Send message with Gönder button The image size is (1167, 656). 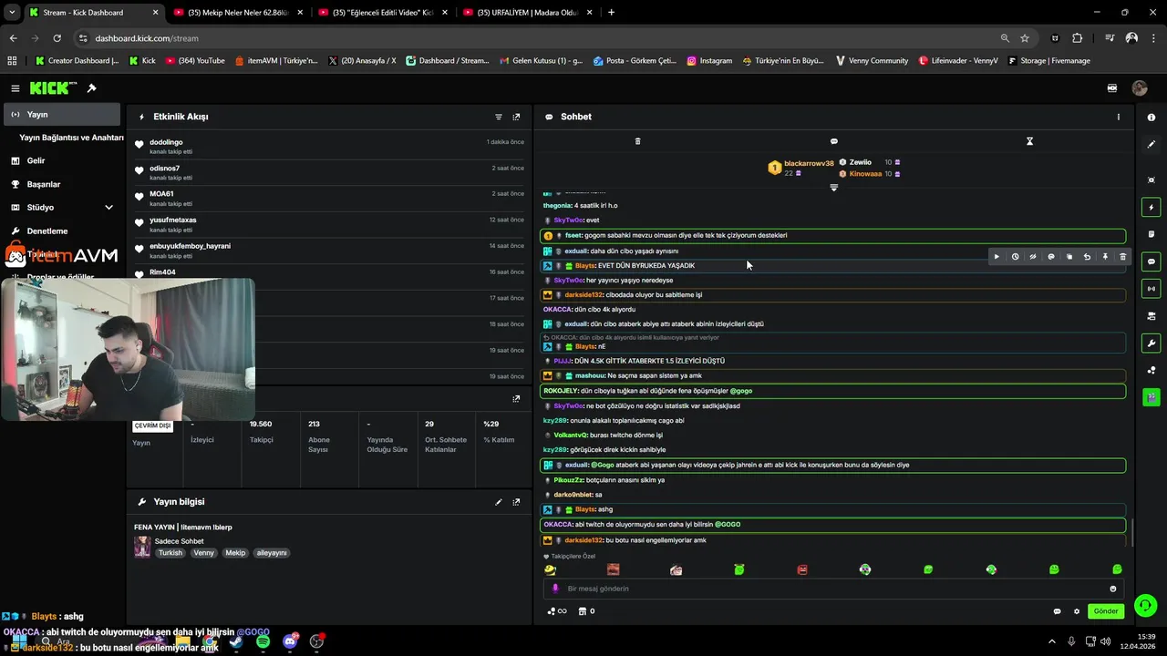pos(1106,611)
